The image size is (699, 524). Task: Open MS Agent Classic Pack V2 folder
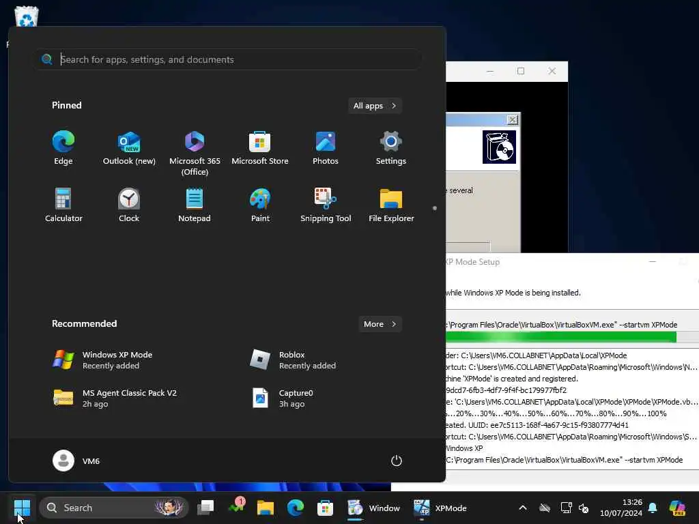pos(115,398)
